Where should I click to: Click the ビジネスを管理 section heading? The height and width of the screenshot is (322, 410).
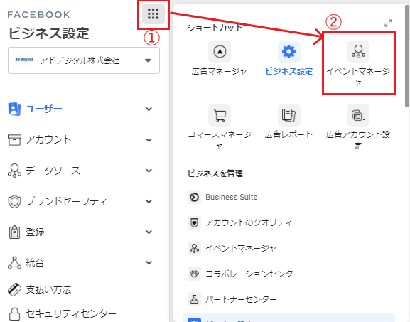pos(215,173)
